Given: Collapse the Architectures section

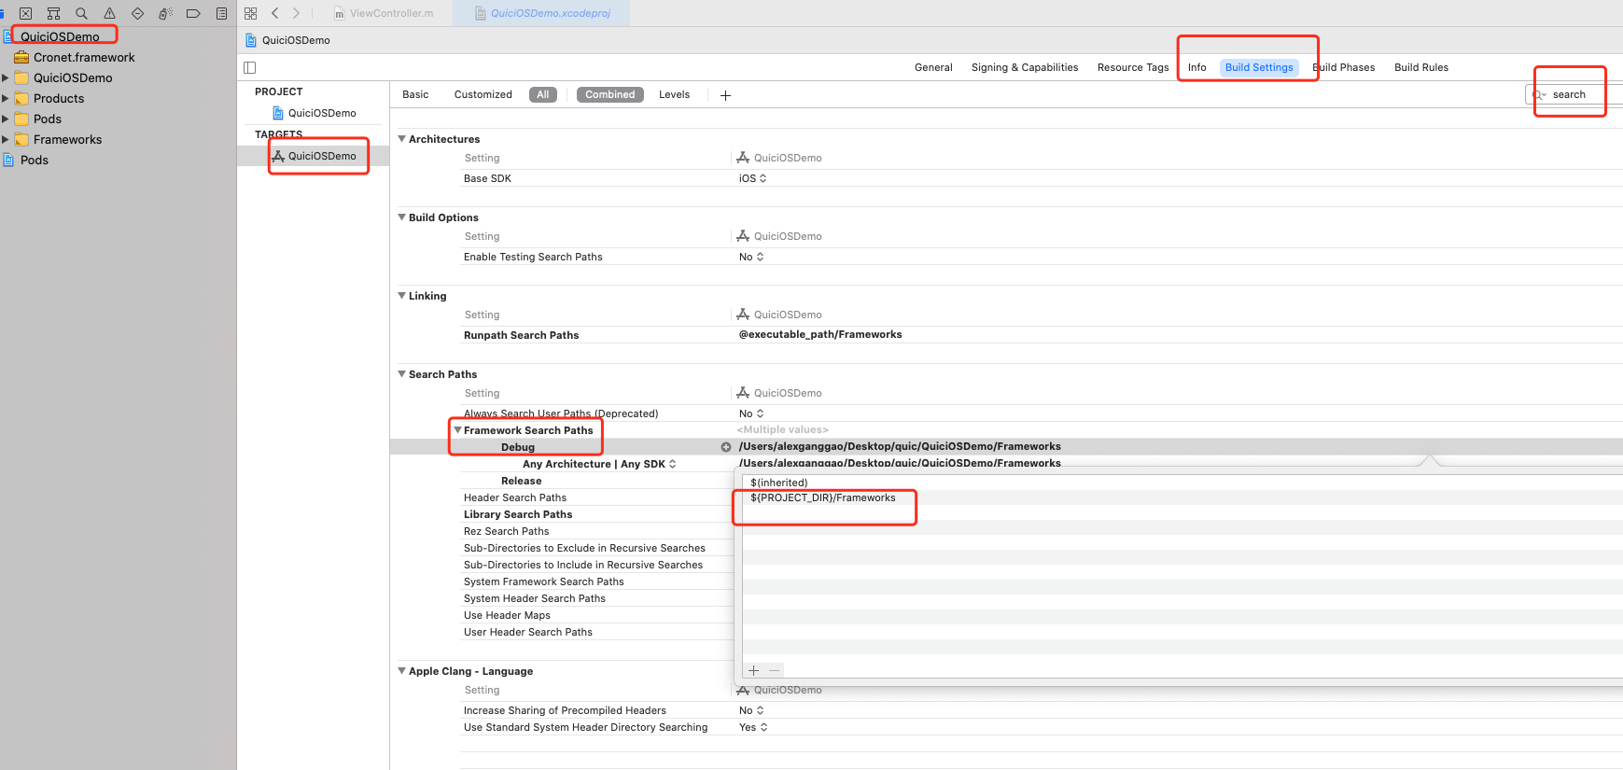Looking at the screenshot, I should pos(402,139).
